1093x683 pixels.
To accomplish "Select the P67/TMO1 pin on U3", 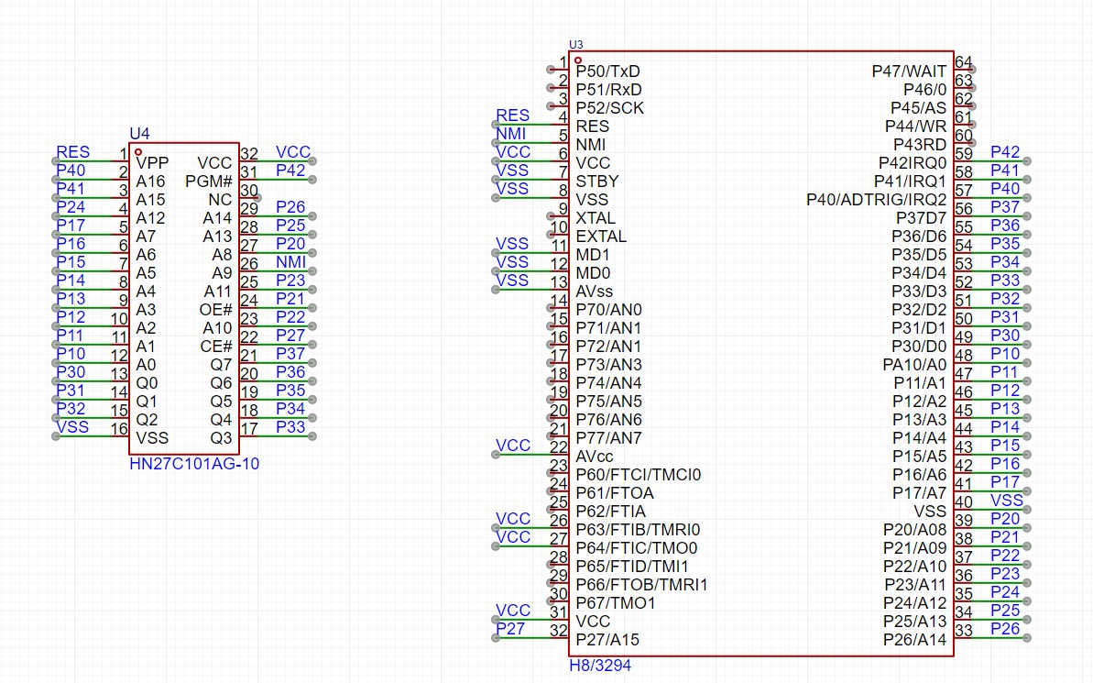I will click(x=615, y=603).
